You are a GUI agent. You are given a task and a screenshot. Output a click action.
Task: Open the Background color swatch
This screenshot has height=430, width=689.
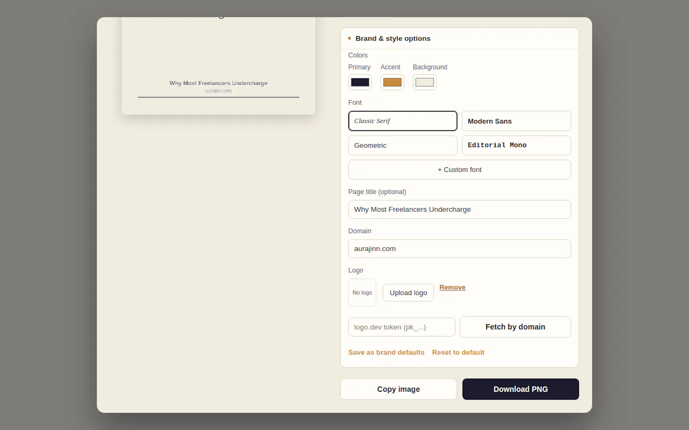(x=425, y=82)
